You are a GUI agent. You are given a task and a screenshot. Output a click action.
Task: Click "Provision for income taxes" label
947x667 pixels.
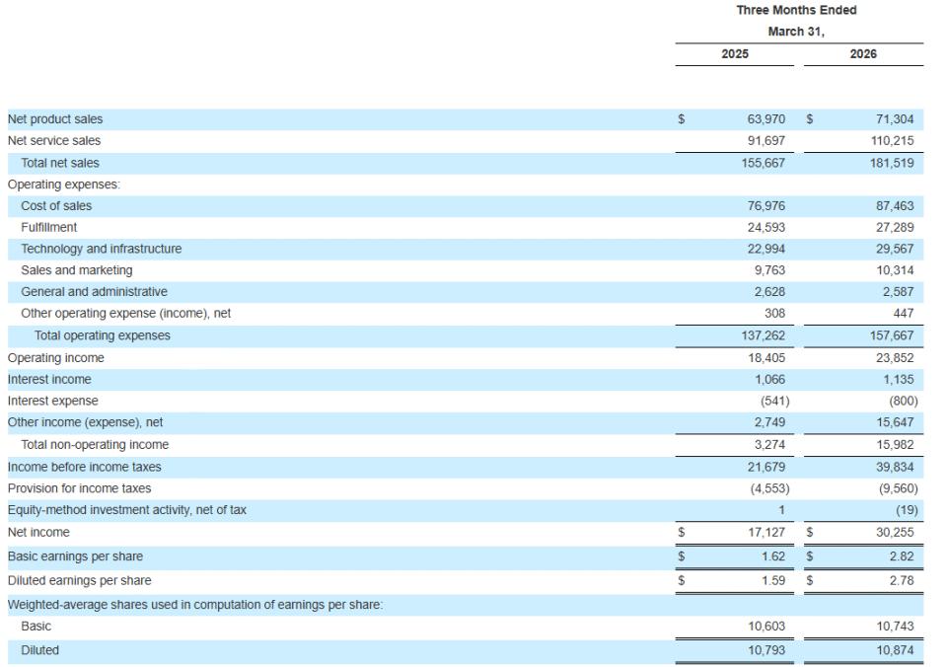coord(79,488)
